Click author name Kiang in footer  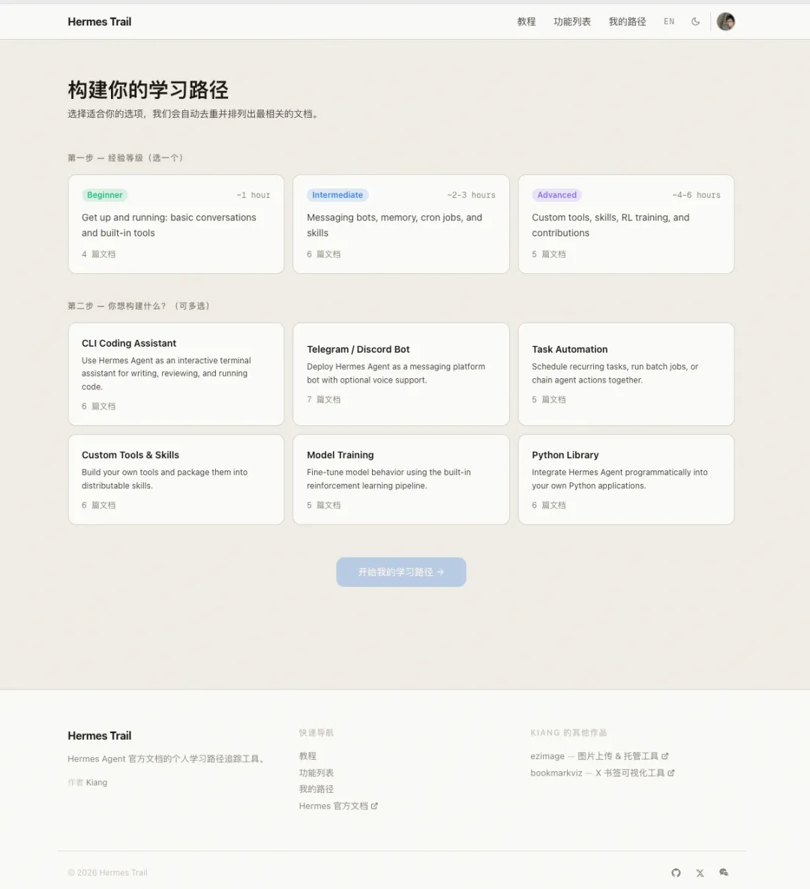(96, 782)
